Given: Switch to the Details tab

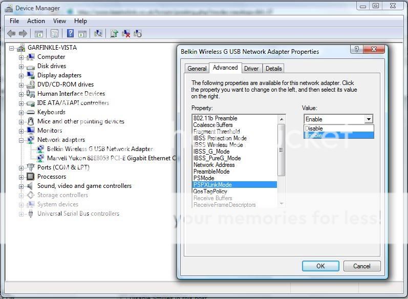Looking at the screenshot, I should [273, 69].
